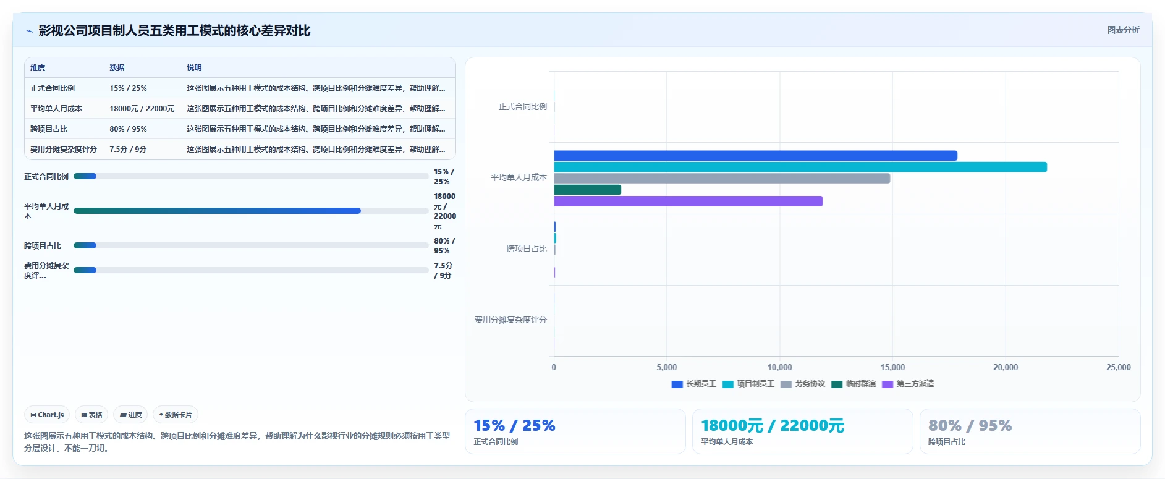Click the 15% / 25% table cell
The image size is (1165, 479).
point(128,88)
